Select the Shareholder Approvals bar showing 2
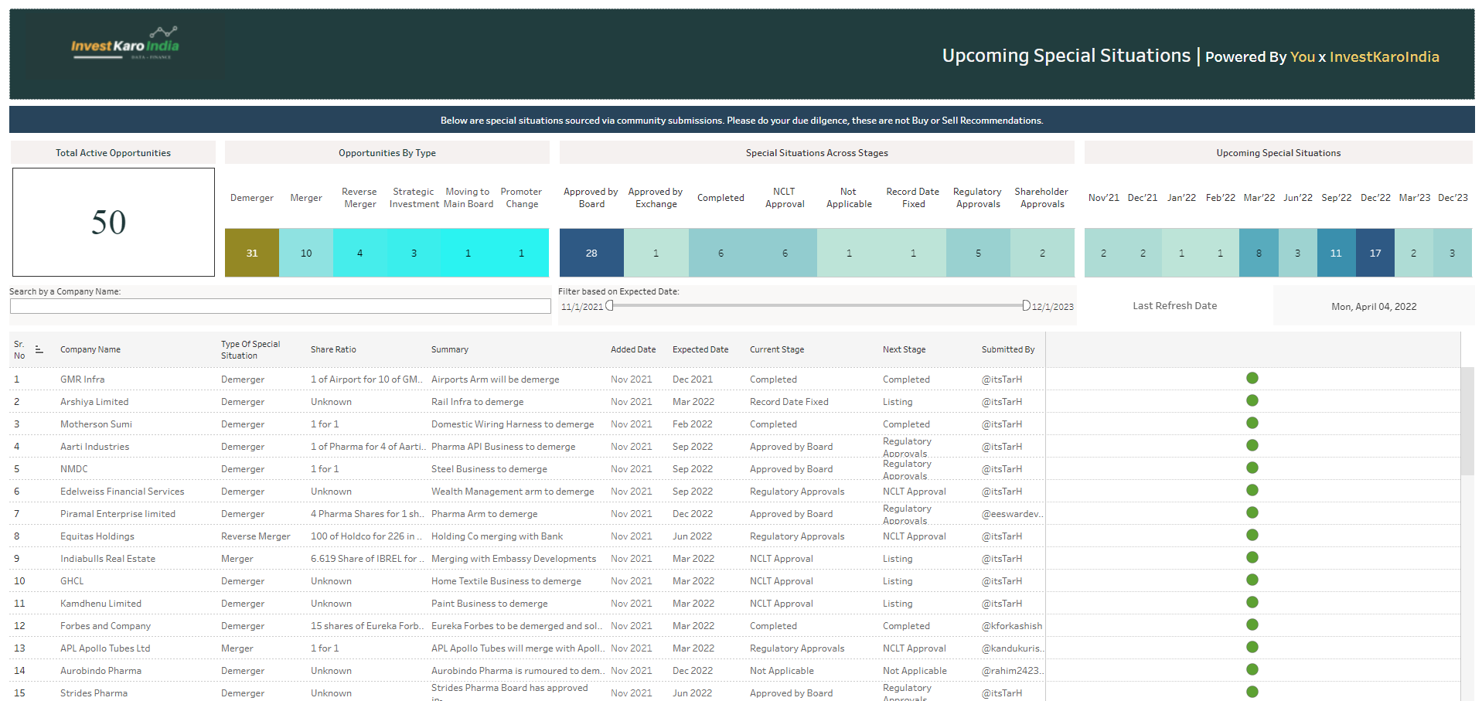The height and width of the screenshot is (701, 1482). (1042, 253)
